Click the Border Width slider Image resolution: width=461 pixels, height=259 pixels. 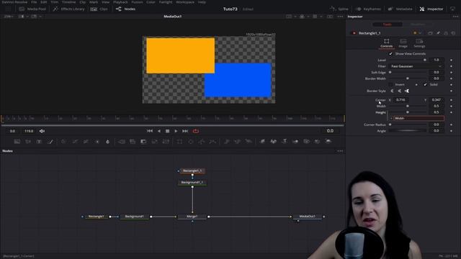pyautogui.click(x=408, y=78)
